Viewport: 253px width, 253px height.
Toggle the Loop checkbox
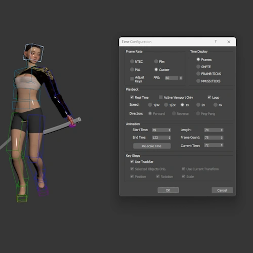(x=209, y=97)
